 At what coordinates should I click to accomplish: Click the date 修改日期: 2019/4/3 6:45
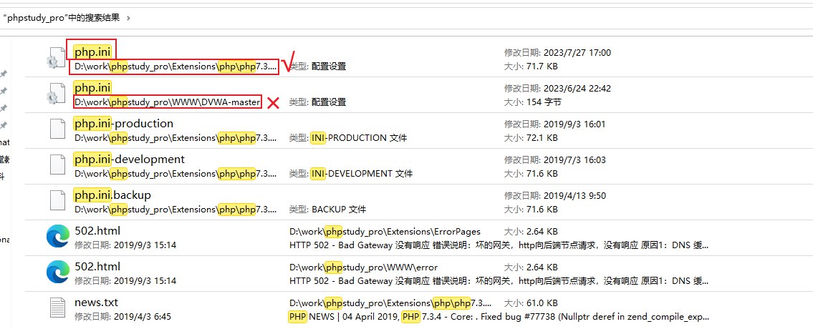click(x=123, y=317)
